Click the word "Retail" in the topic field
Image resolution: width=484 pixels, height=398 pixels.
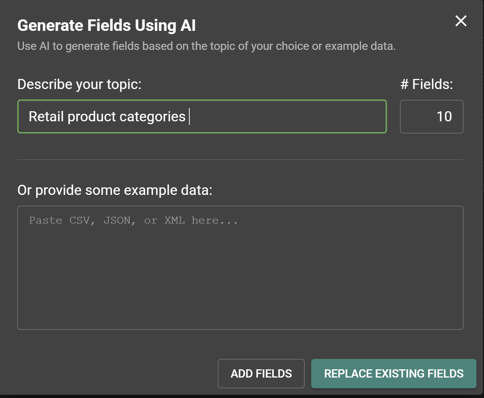click(46, 117)
